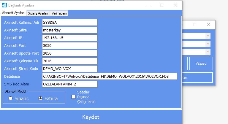
Task: Click the Bağlantı Ayarları window title
Action: click(x=21, y=5)
